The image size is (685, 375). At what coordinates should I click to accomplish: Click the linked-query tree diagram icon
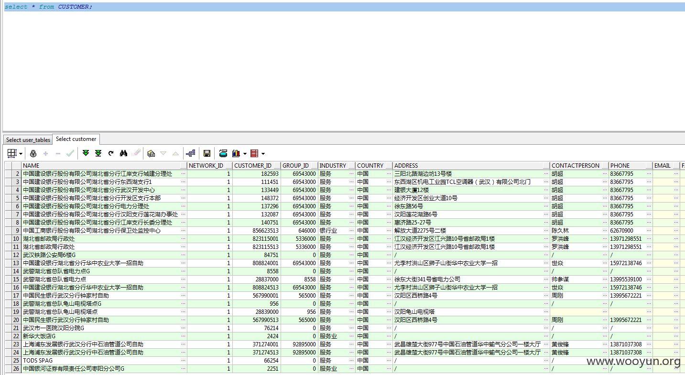pyautogui.click(x=191, y=153)
